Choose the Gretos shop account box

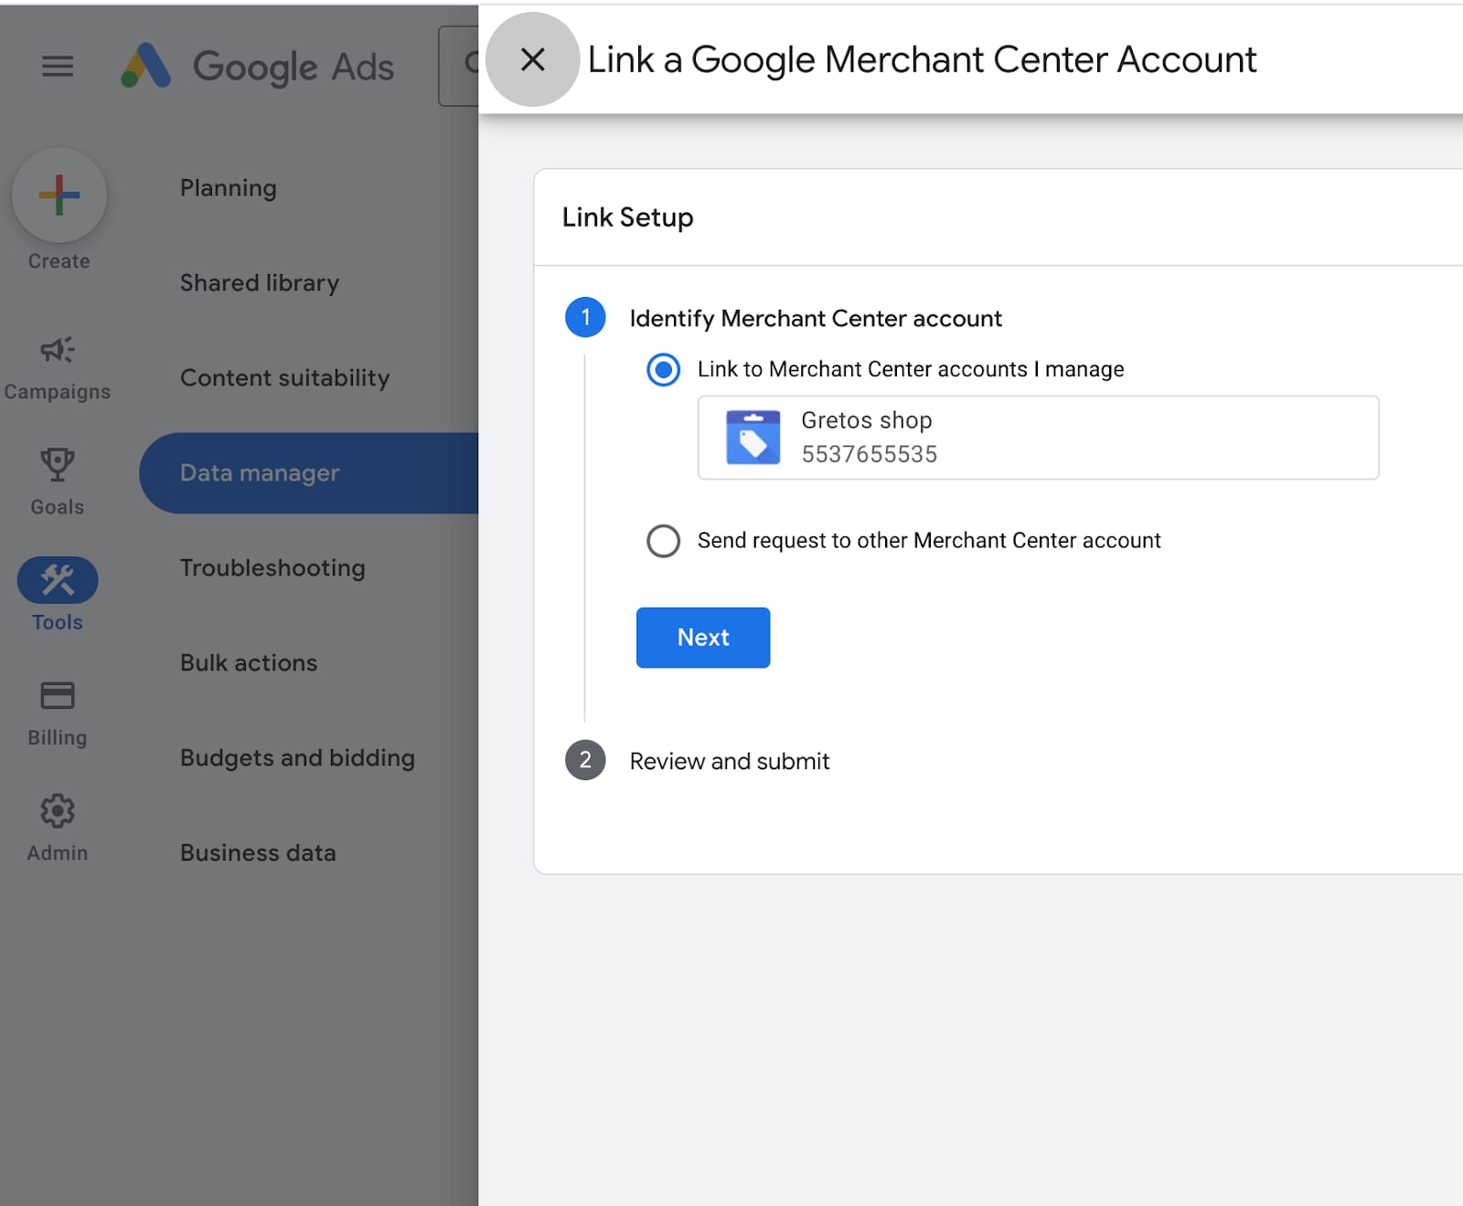point(1038,438)
